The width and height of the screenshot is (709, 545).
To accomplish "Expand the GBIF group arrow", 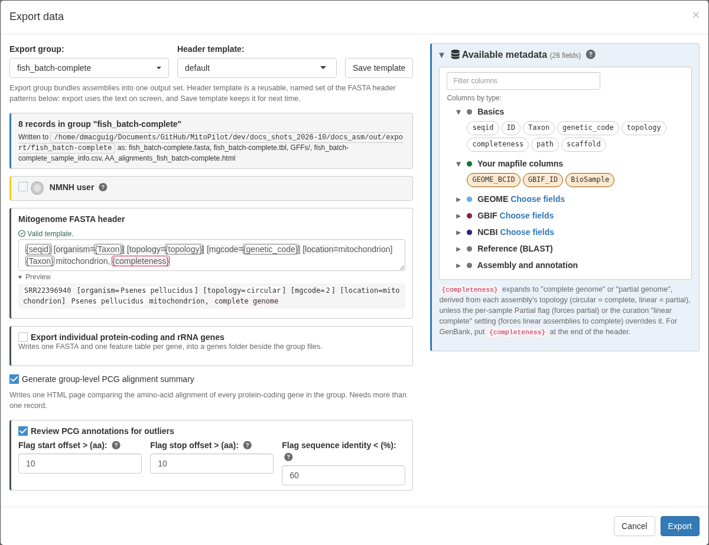I will point(458,216).
